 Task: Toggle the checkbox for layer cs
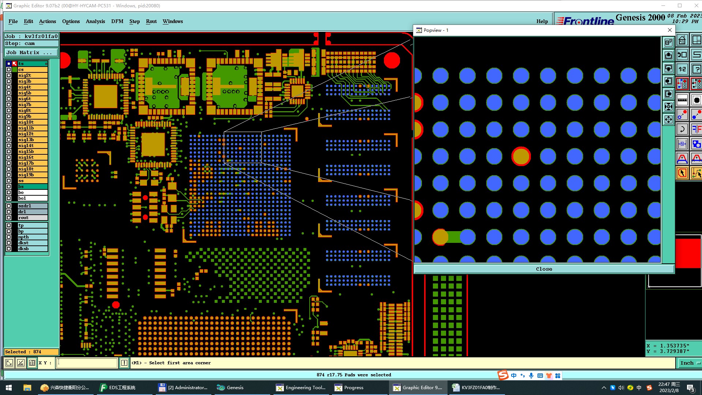click(9, 69)
